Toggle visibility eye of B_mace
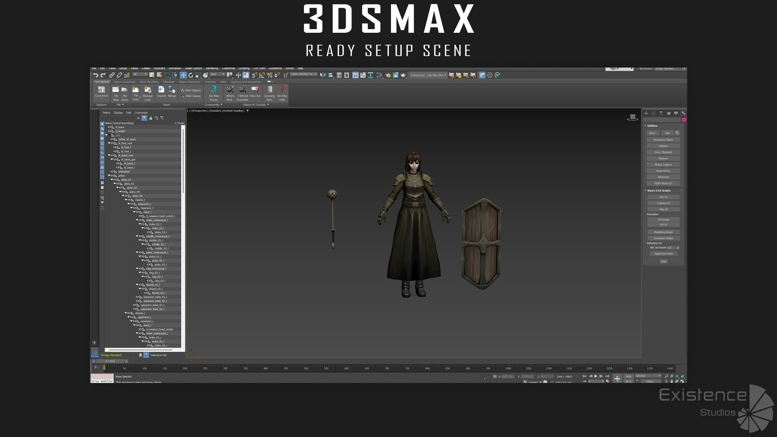777x437 pixels. tap(109, 127)
